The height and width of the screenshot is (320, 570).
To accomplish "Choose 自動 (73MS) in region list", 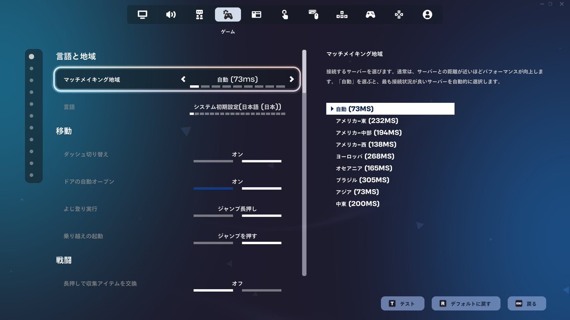I will tap(390, 109).
